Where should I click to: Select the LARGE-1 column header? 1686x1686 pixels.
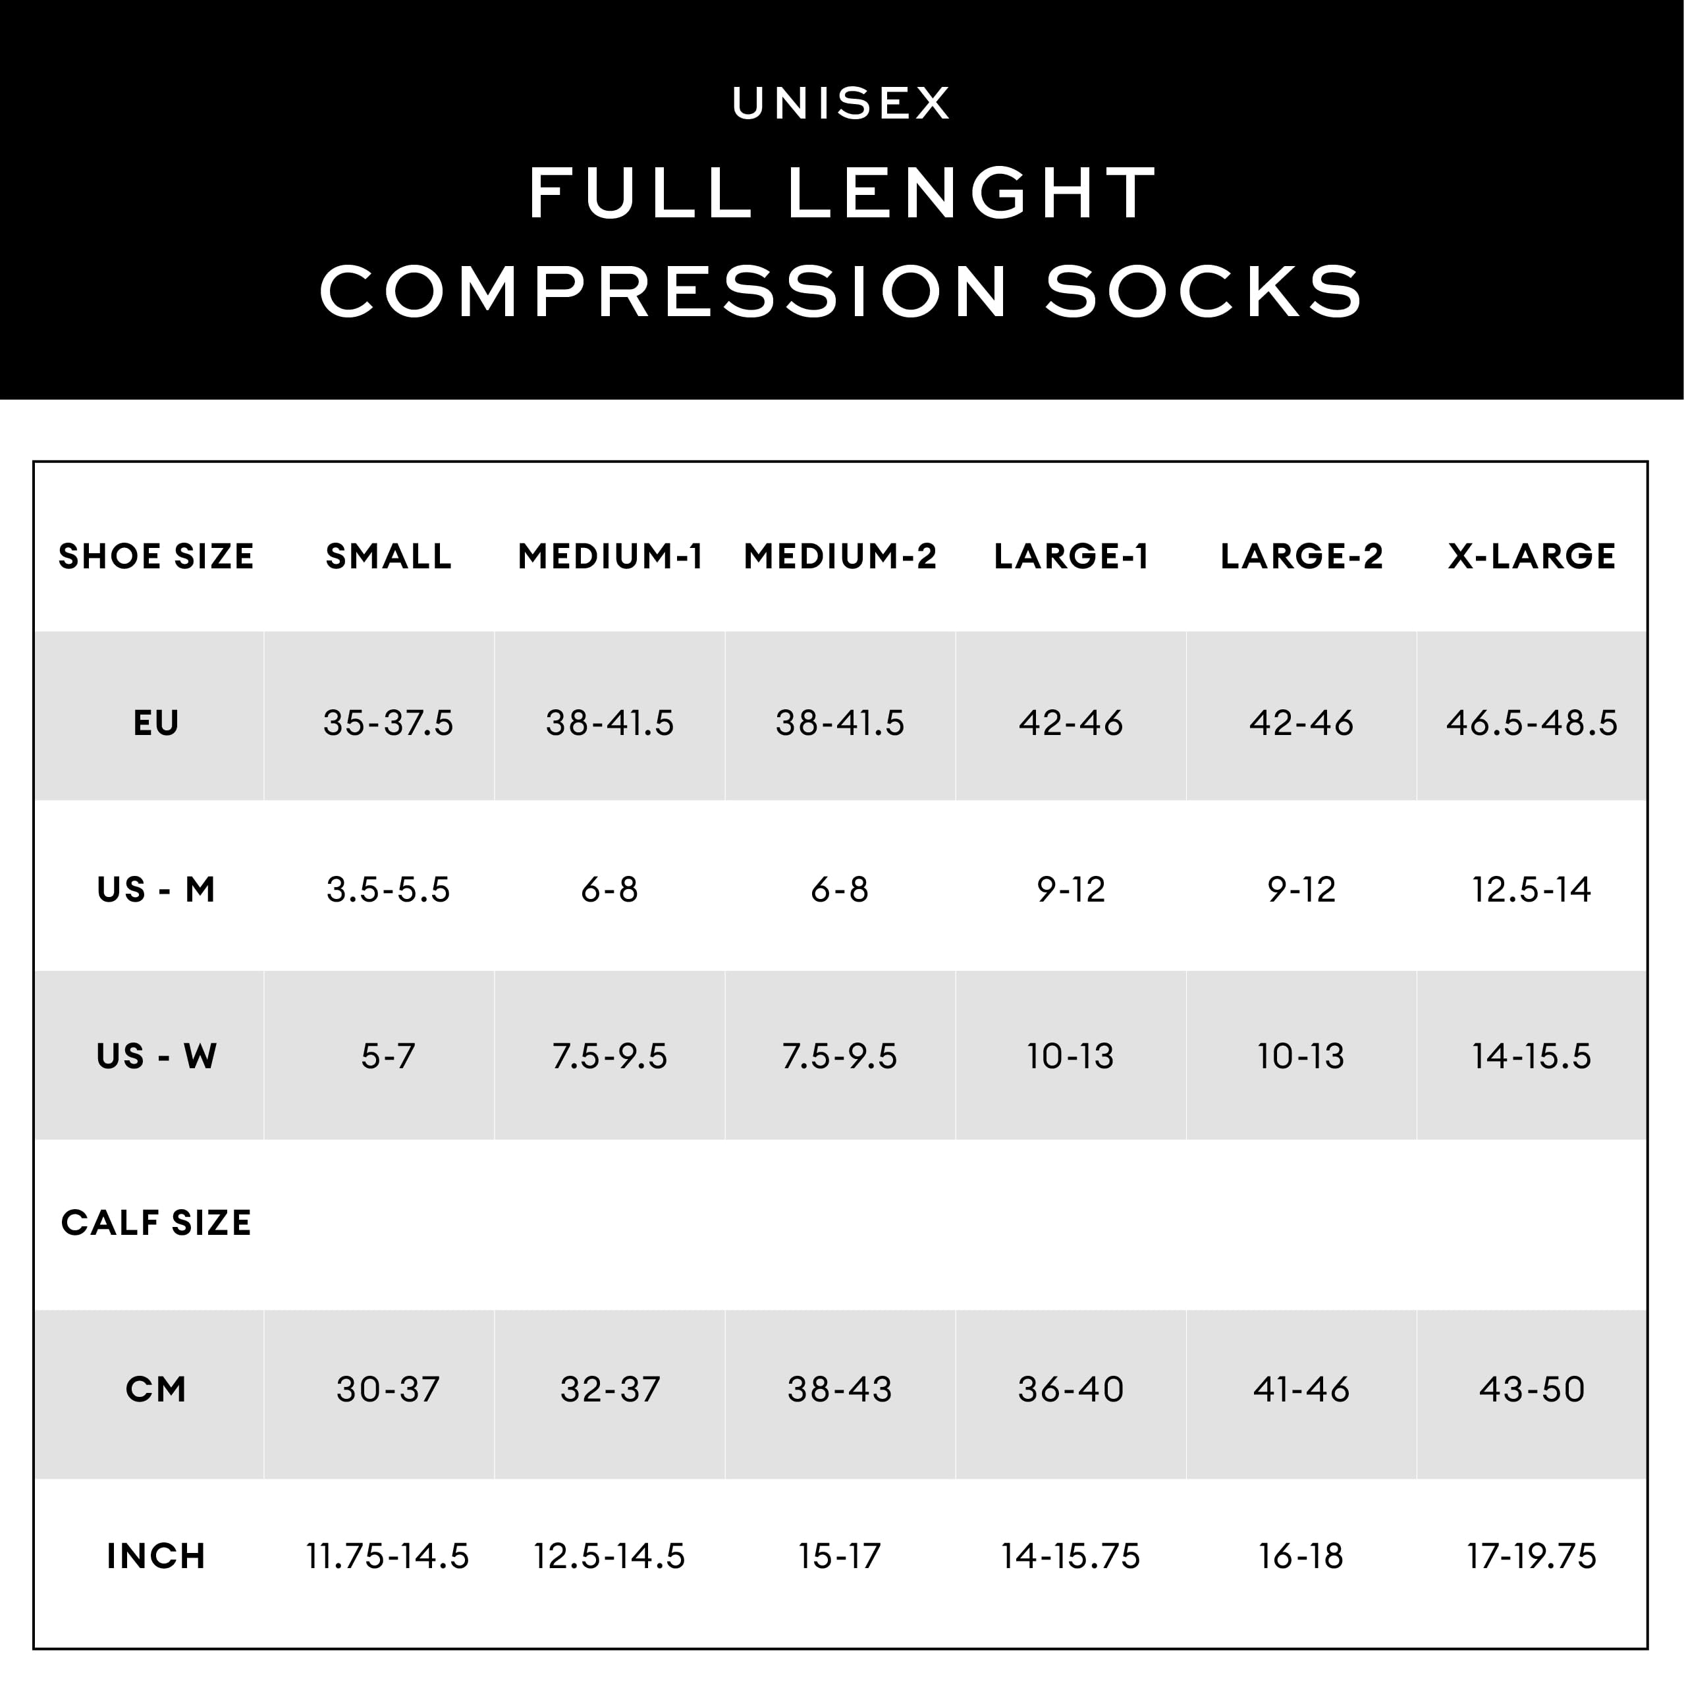coord(1071,556)
